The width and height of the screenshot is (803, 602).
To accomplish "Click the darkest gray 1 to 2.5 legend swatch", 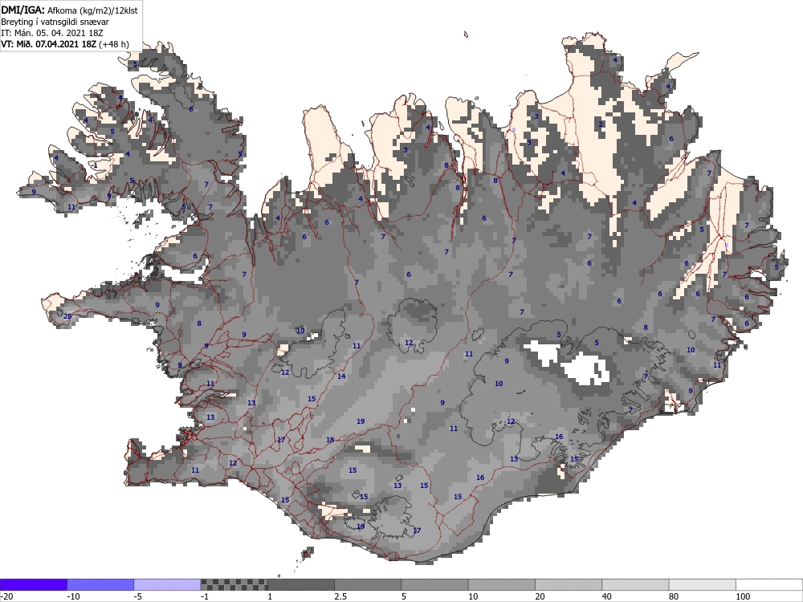I will (x=300, y=584).
